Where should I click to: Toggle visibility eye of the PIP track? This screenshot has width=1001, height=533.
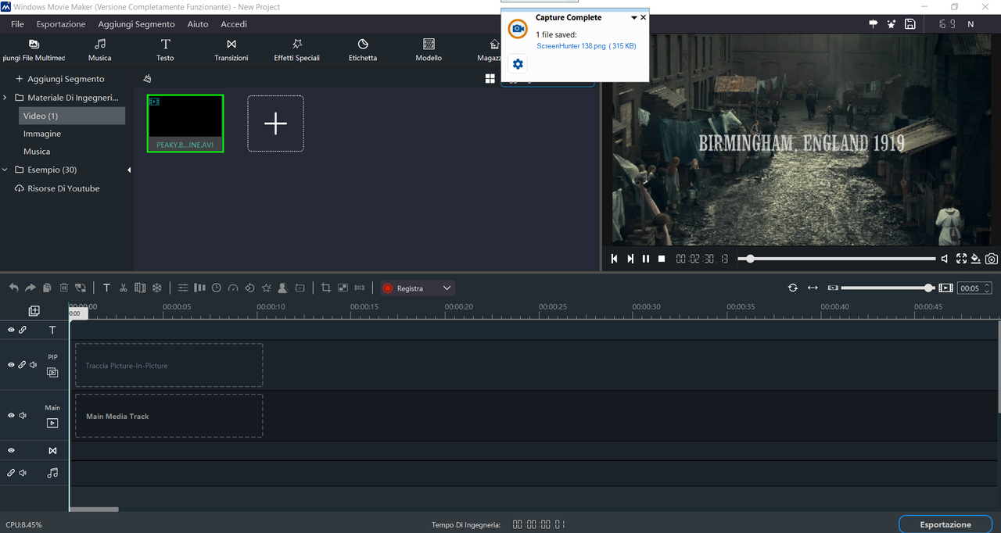11,365
